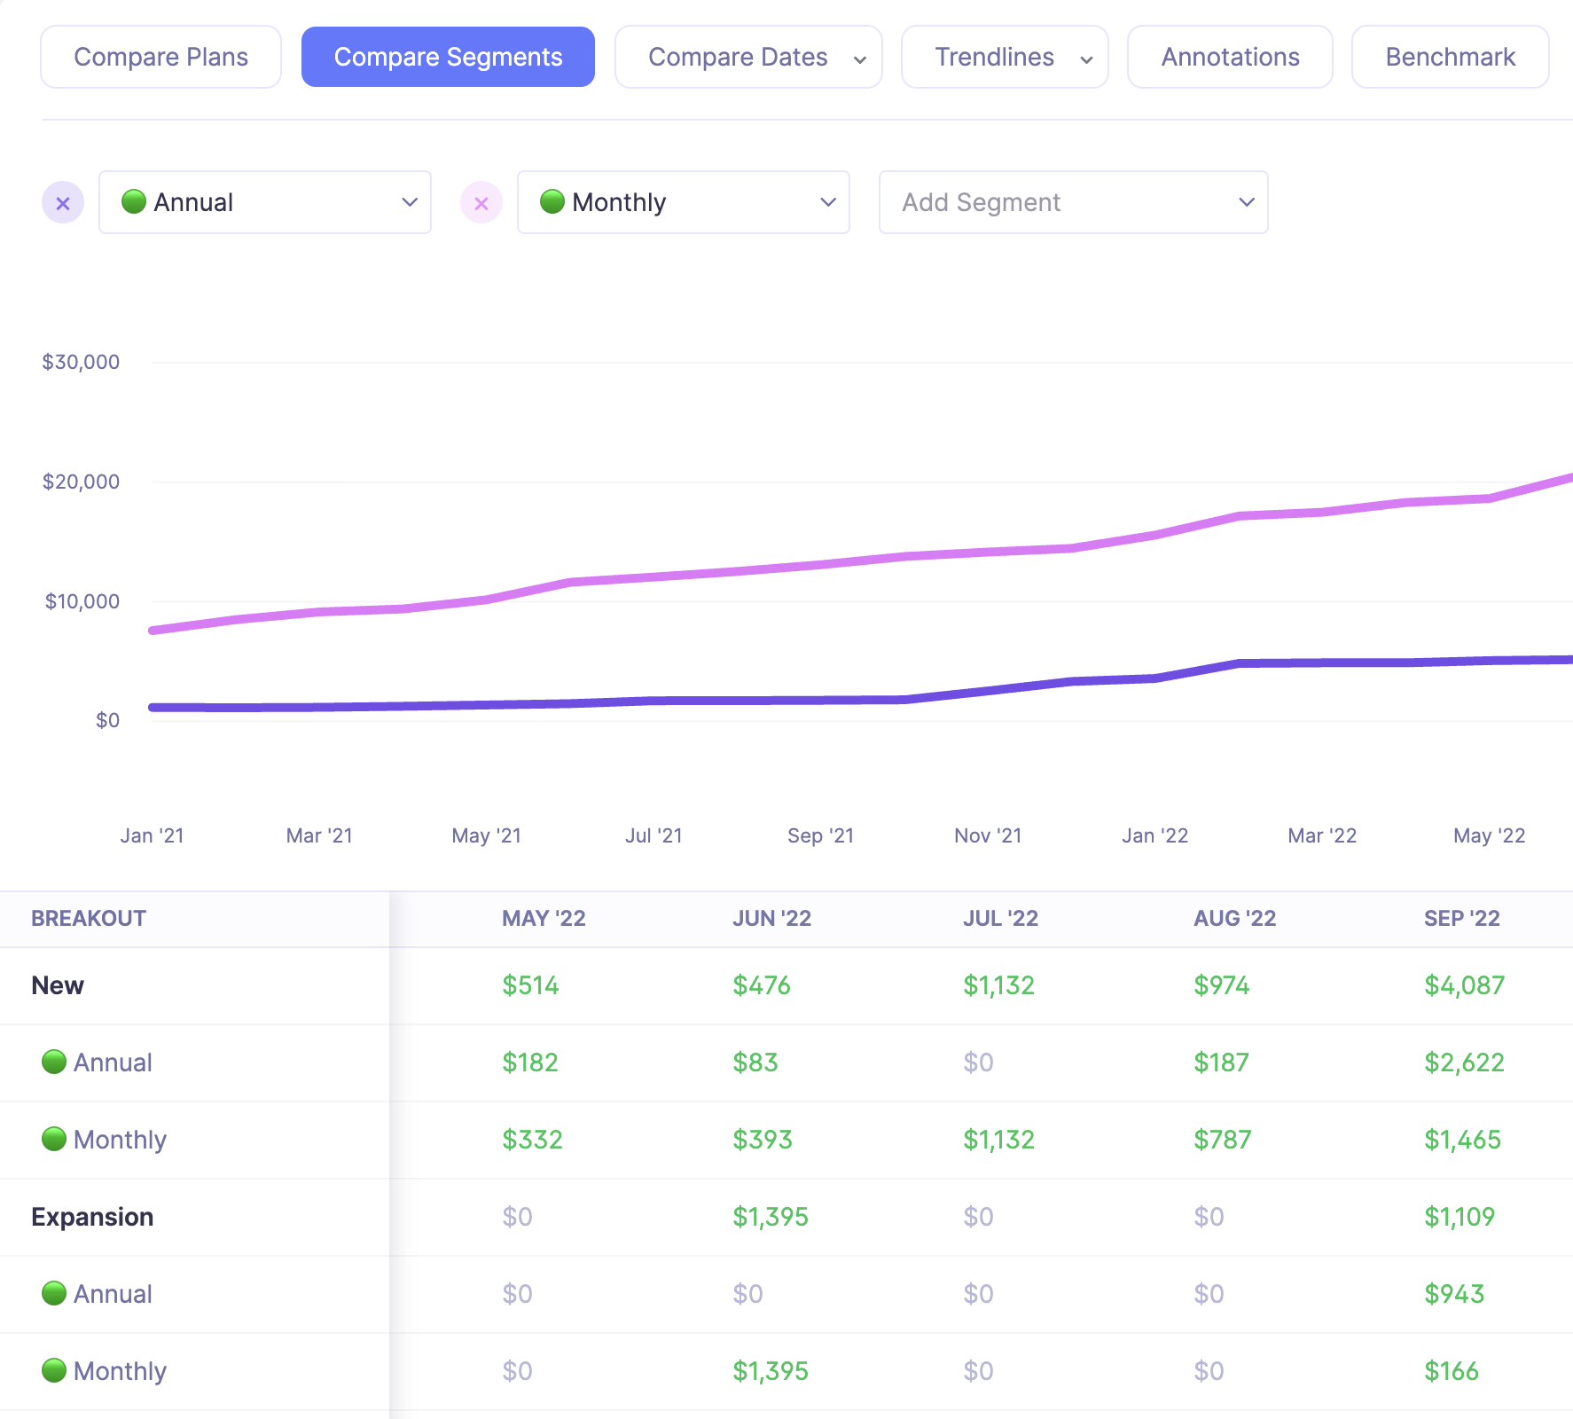Viewport: 1573px width, 1419px height.
Task: Click New total $4,087 for Sep '22
Action: pyautogui.click(x=1464, y=985)
